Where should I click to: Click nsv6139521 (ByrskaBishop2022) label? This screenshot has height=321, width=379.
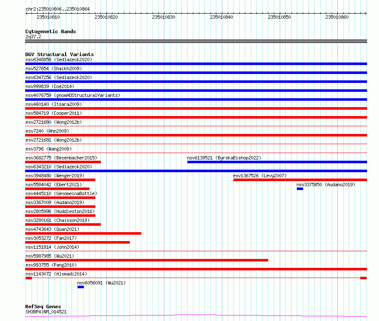(x=224, y=158)
